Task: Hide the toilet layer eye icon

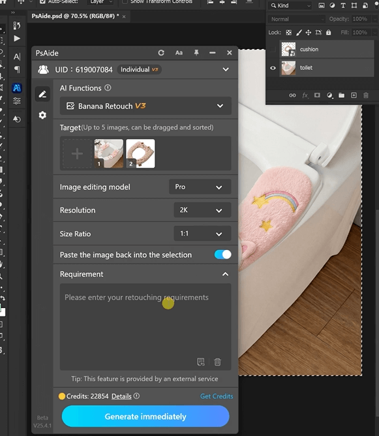Action: (x=273, y=68)
